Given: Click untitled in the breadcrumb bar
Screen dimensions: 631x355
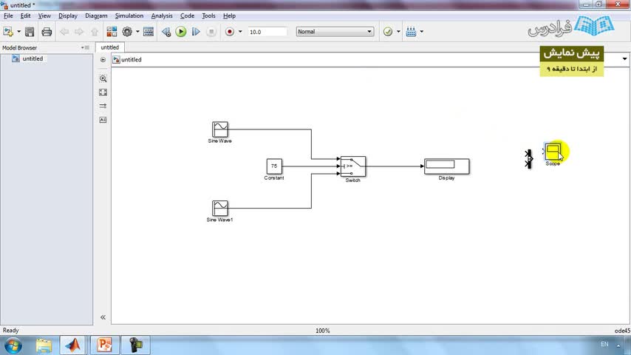Looking at the screenshot, I should click(x=132, y=60).
